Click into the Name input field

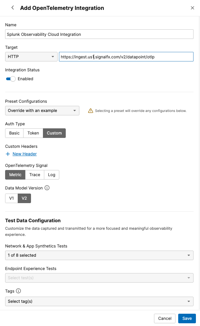point(99,34)
